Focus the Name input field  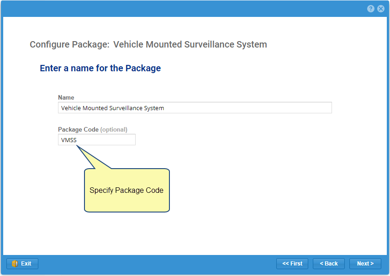pyautogui.click(x=195, y=108)
